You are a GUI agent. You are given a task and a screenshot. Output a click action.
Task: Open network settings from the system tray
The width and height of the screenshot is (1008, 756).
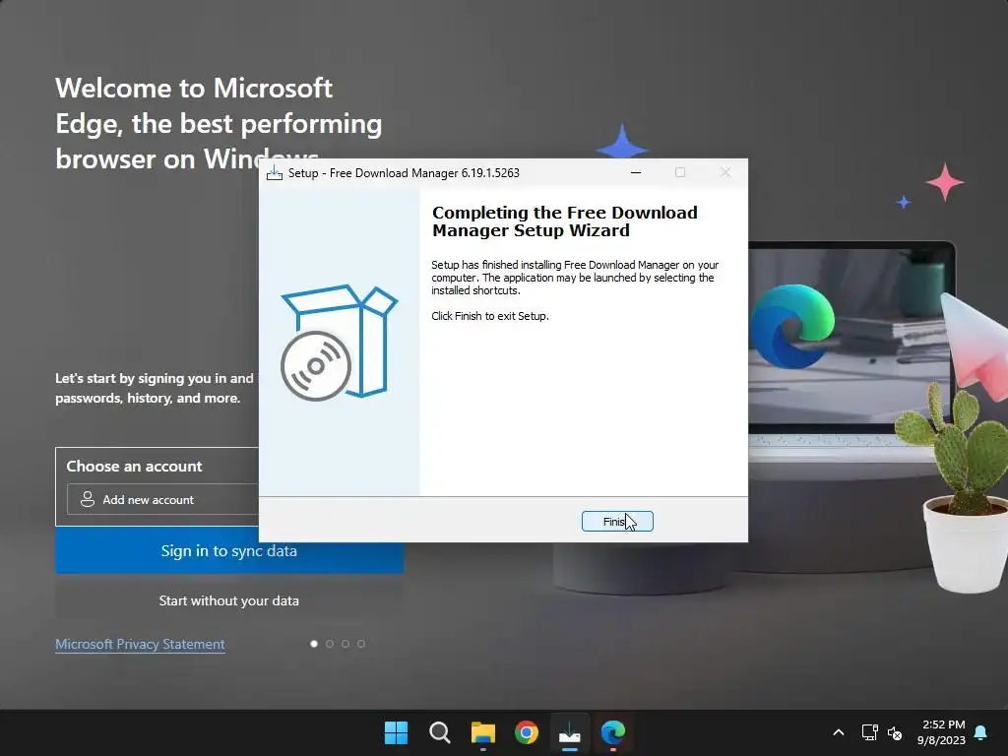870,732
